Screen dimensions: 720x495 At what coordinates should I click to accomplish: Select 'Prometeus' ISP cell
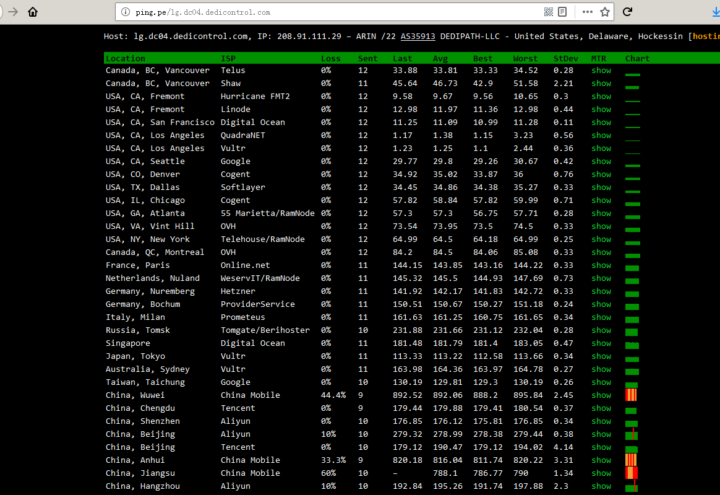click(x=243, y=317)
